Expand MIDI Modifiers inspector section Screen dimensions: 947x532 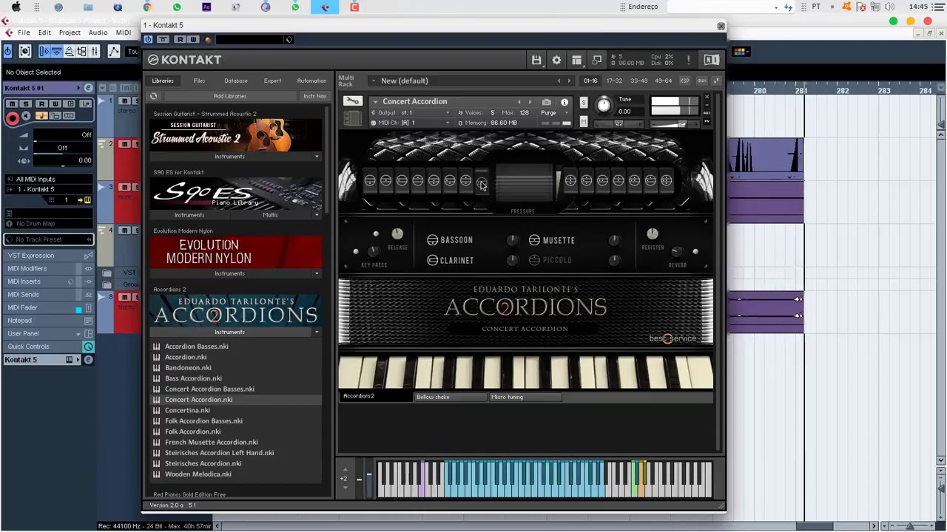pos(48,268)
